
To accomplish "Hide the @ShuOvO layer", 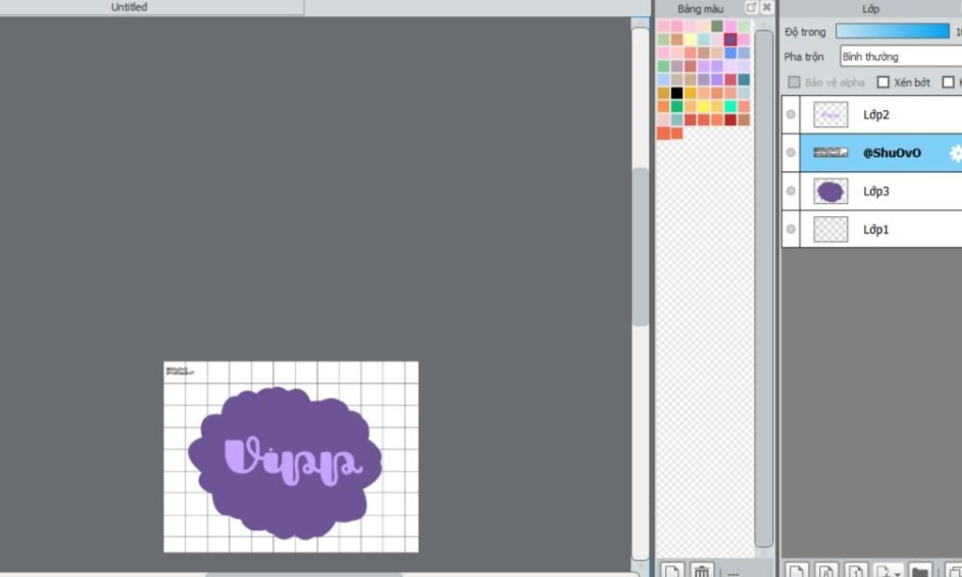I will point(791,152).
